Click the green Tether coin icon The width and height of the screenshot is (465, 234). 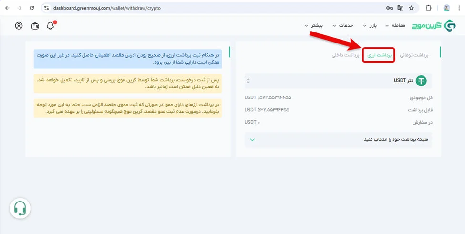pos(421,81)
